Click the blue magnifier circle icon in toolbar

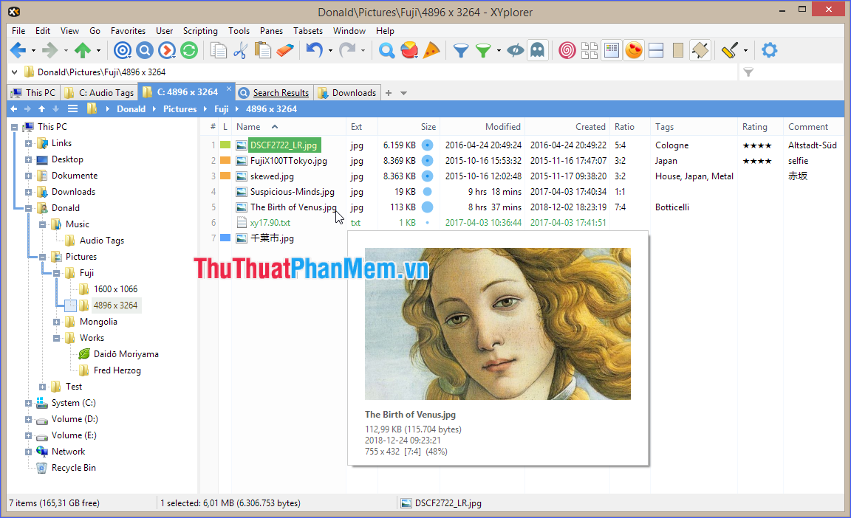145,50
